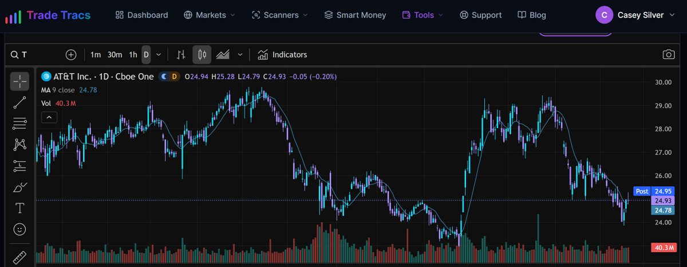Select the D daily timeframe
This screenshot has height=267, width=687.
click(x=146, y=55)
